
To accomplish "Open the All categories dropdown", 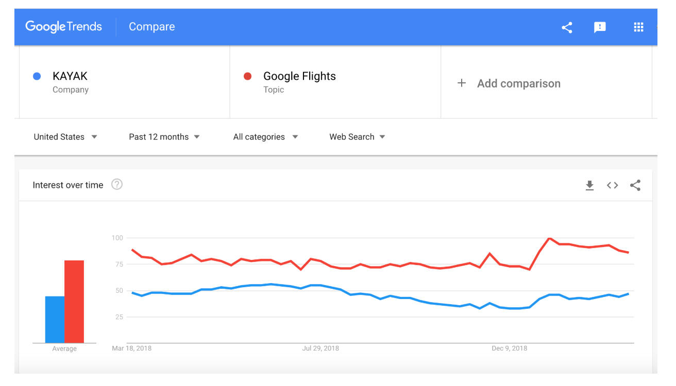I will coord(265,137).
